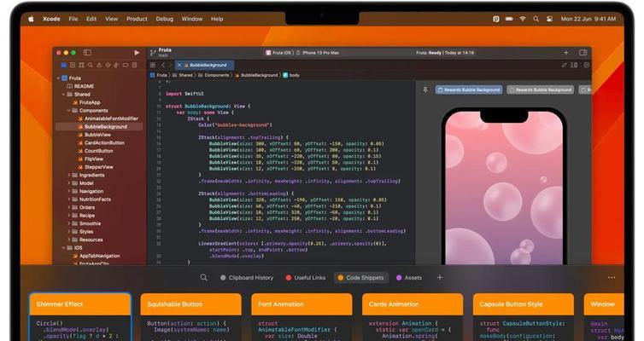Toggle the left navigator sidebar

[87, 53]
